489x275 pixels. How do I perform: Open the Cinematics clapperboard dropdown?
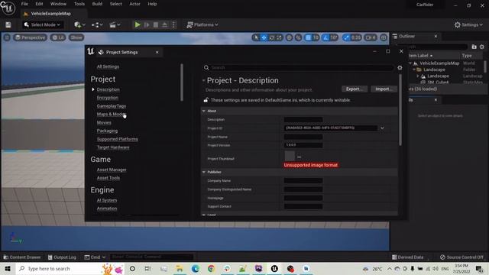click(115, 24)
